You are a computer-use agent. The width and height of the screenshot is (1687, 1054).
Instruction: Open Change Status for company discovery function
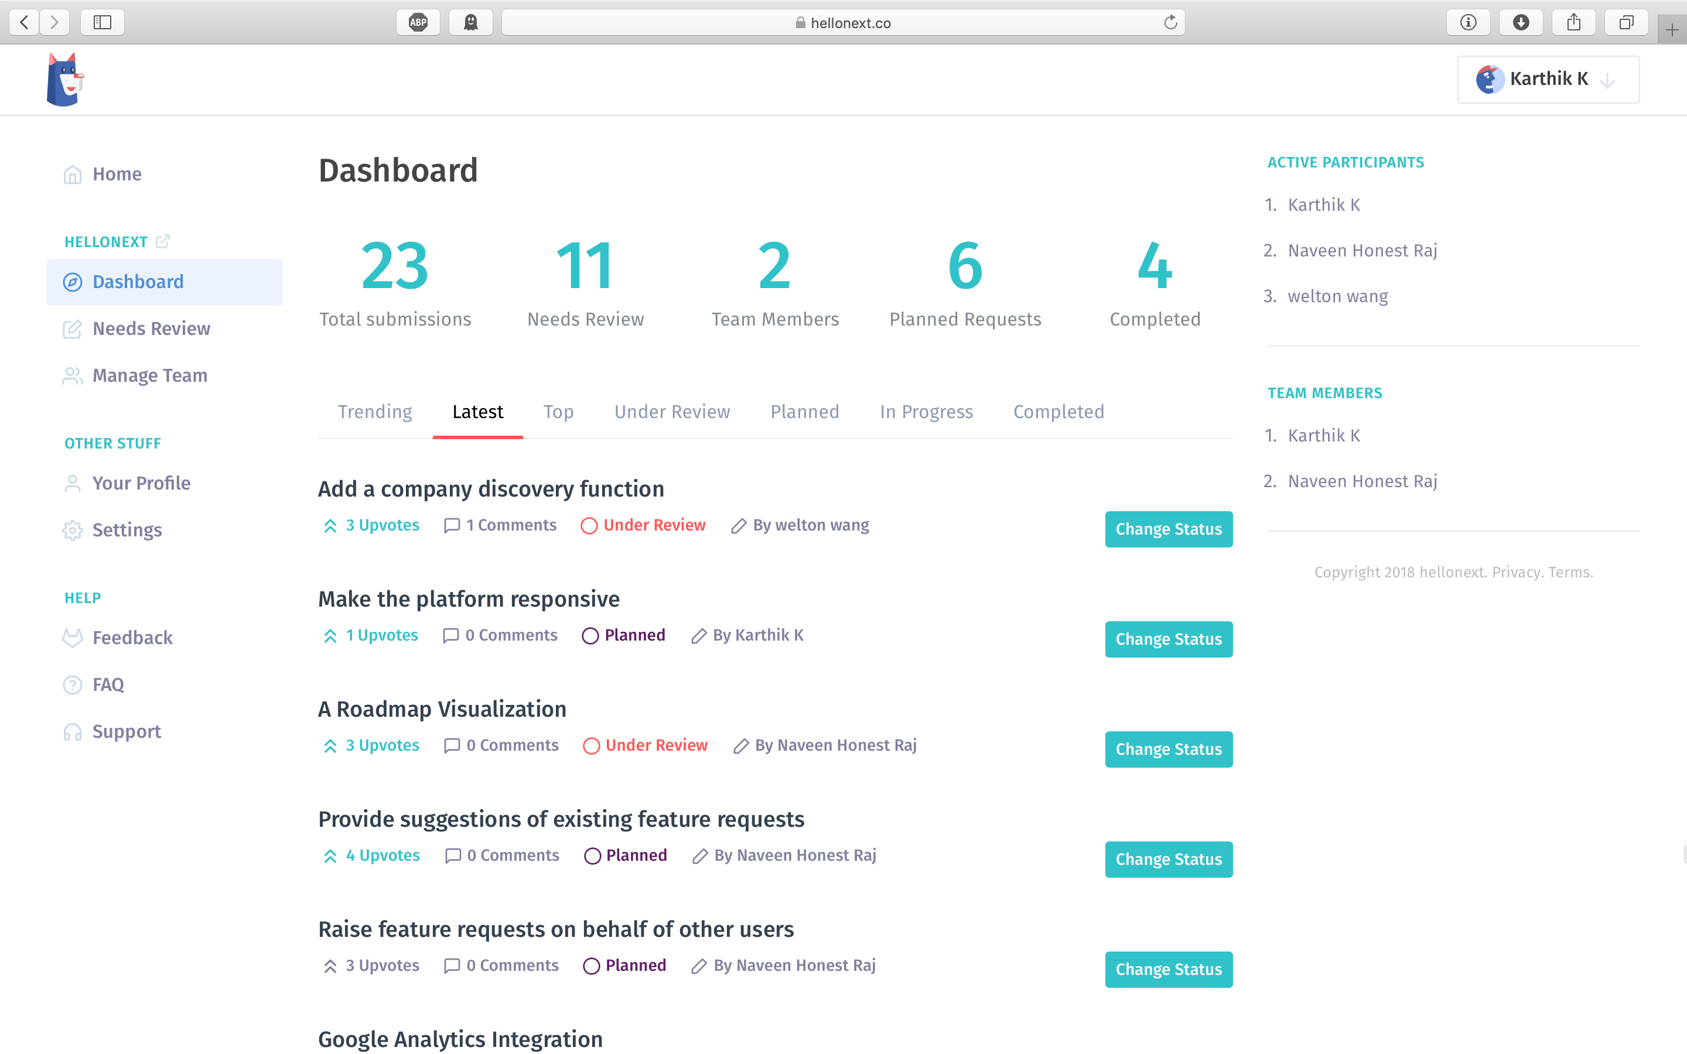1169,529
